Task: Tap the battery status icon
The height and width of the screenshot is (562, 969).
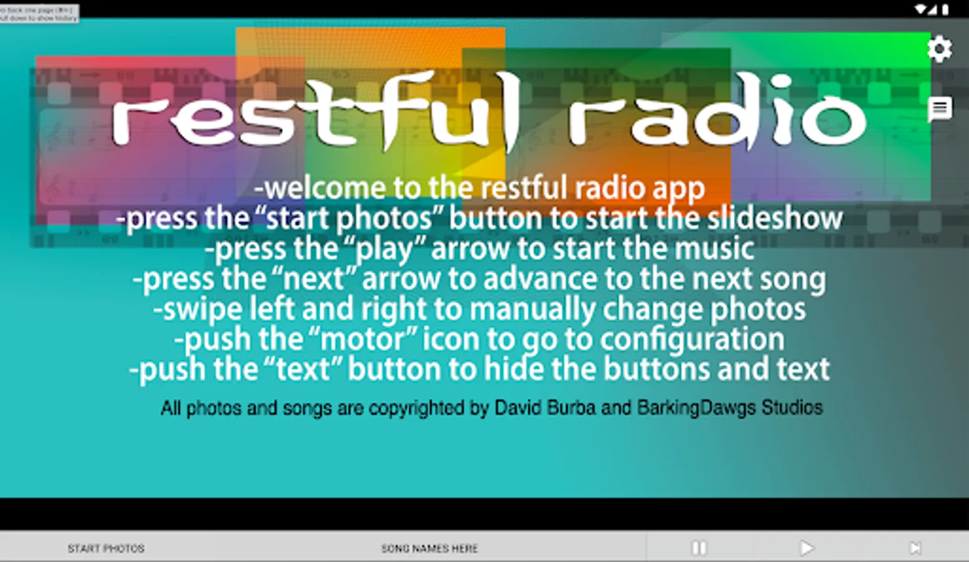Action: (x=945, y=9)
